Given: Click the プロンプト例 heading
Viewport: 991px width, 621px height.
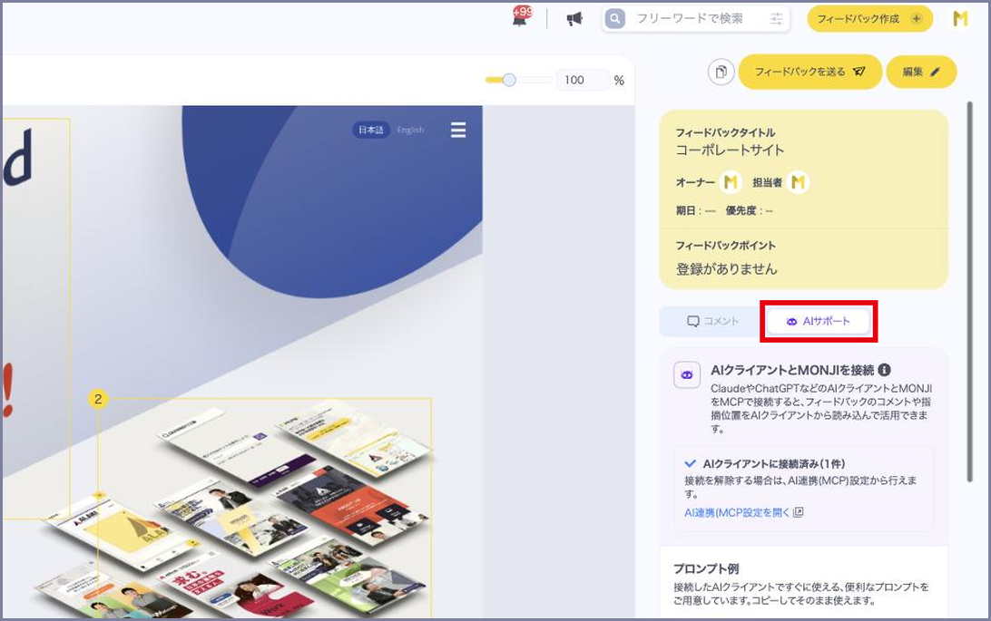Looking at the screenshot, I should pos(706,568).
